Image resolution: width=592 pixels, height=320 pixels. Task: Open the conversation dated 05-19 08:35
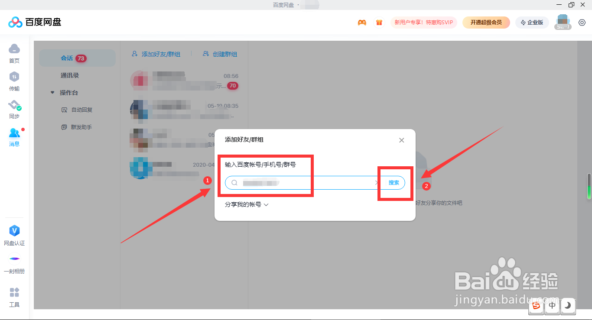point(184,110)
